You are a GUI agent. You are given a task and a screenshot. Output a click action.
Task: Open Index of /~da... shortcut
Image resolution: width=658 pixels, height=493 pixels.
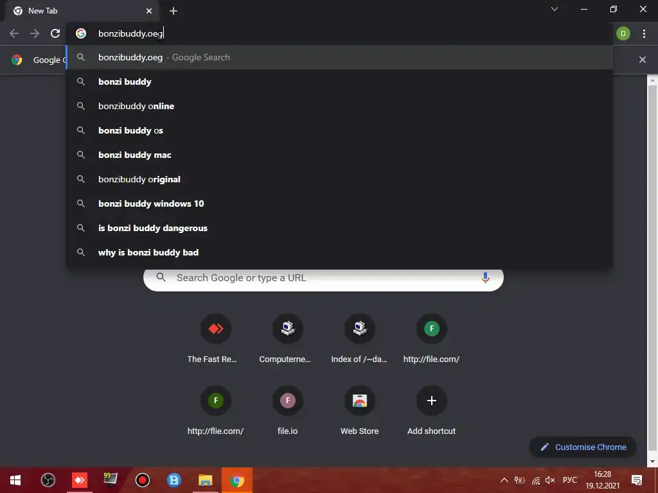click(360, 338)
